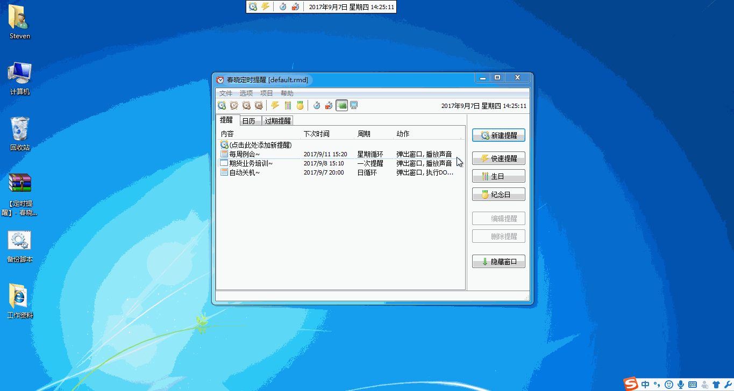Click the gold medal anniversary toolbar icon
The width and height of the screenshot is (734, 391).
point(300,105)
